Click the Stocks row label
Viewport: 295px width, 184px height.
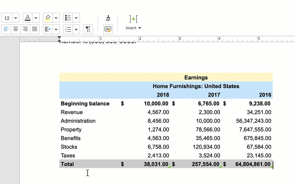click(69, 147)
